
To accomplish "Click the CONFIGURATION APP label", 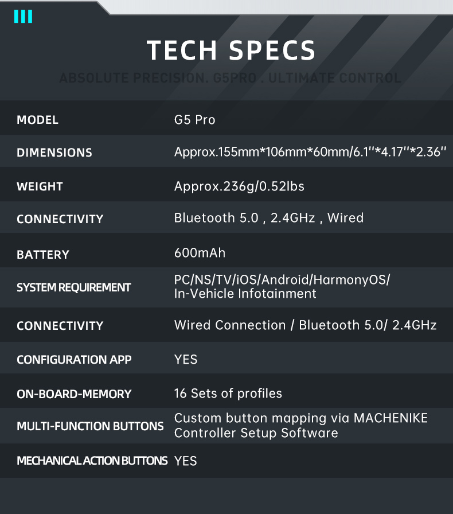I will (74, 360).
